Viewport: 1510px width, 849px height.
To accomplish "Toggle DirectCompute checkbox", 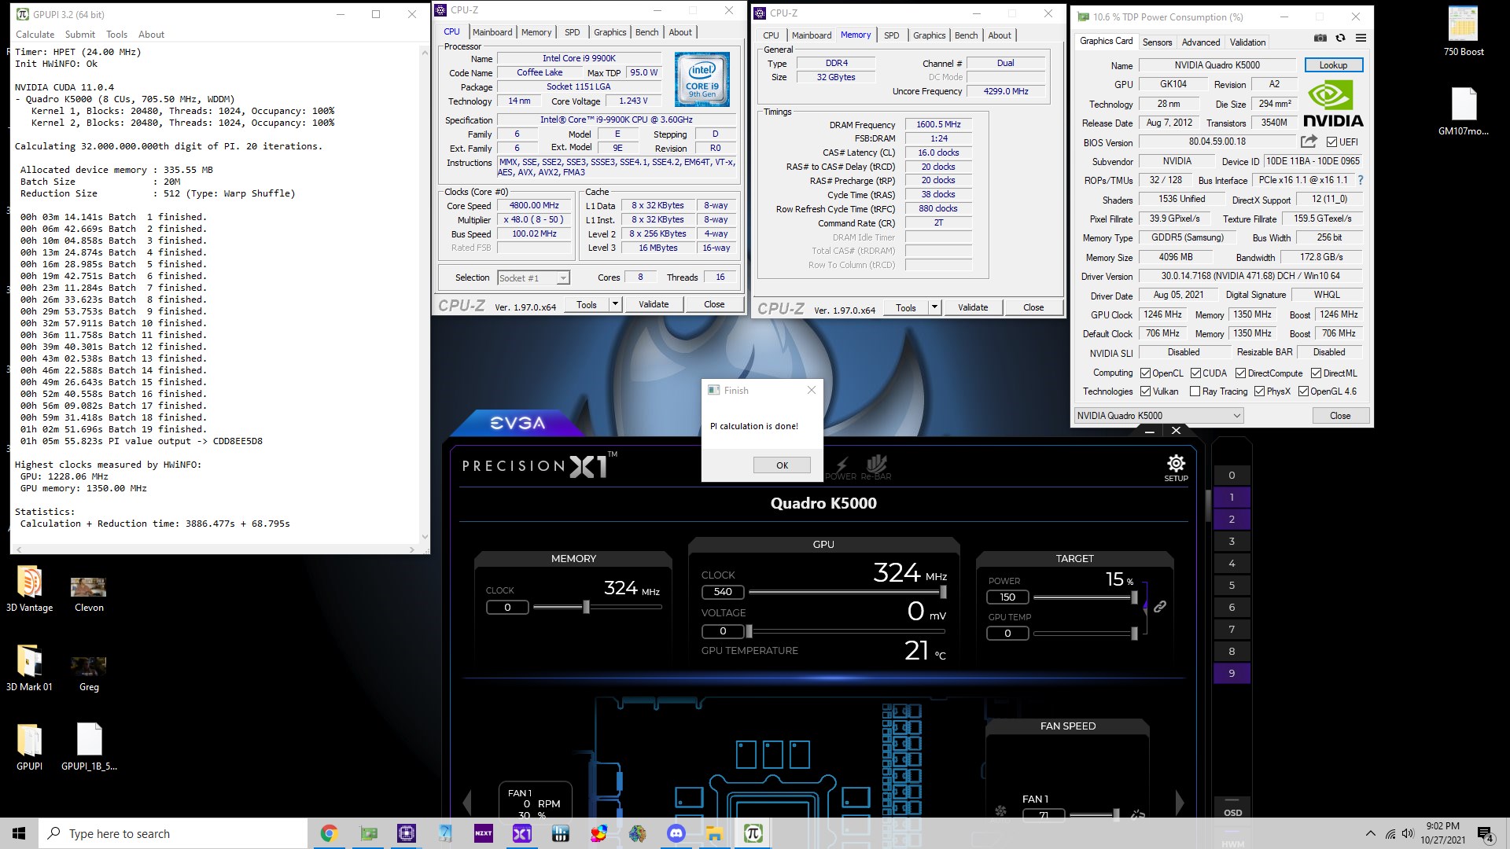I will pos(1240,373).
